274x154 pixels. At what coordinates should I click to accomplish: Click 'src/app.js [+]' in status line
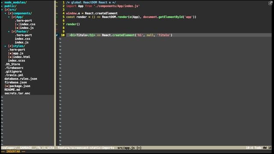point(129,148)
